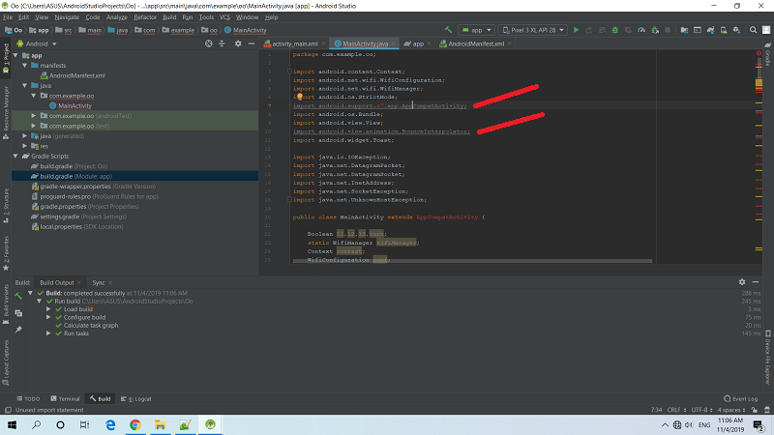This screenshot has height=435, width=774.
Task: Click the collapse all icon in Project panel
Action: click(x=222, y=43)
